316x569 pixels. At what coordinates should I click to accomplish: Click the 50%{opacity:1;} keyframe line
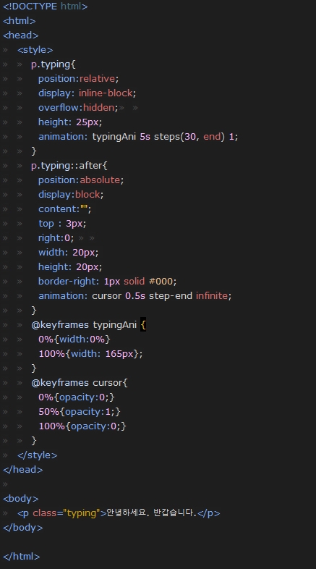click(80, 412)
